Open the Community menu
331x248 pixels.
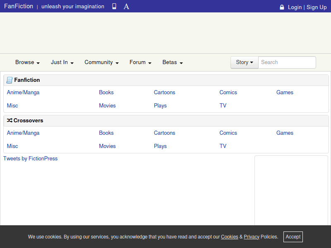101,62
